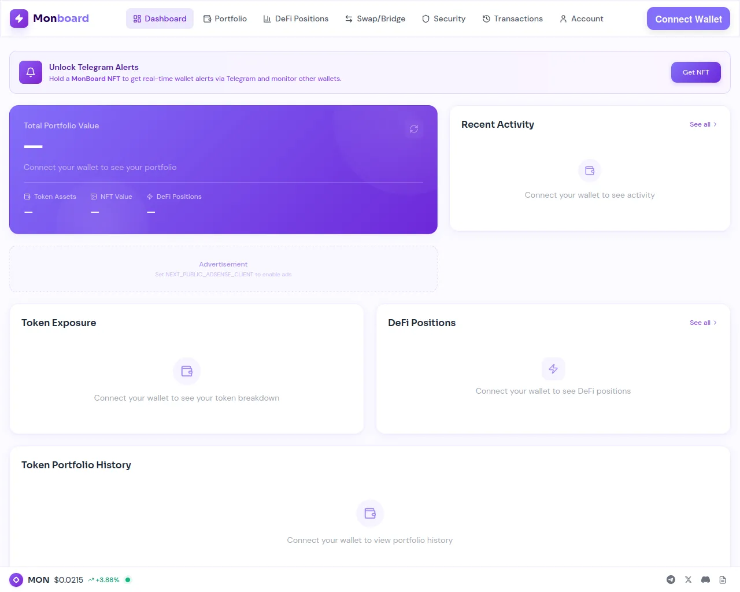Click the lightning icon in DeFi Positions card

tap(553, 369)
